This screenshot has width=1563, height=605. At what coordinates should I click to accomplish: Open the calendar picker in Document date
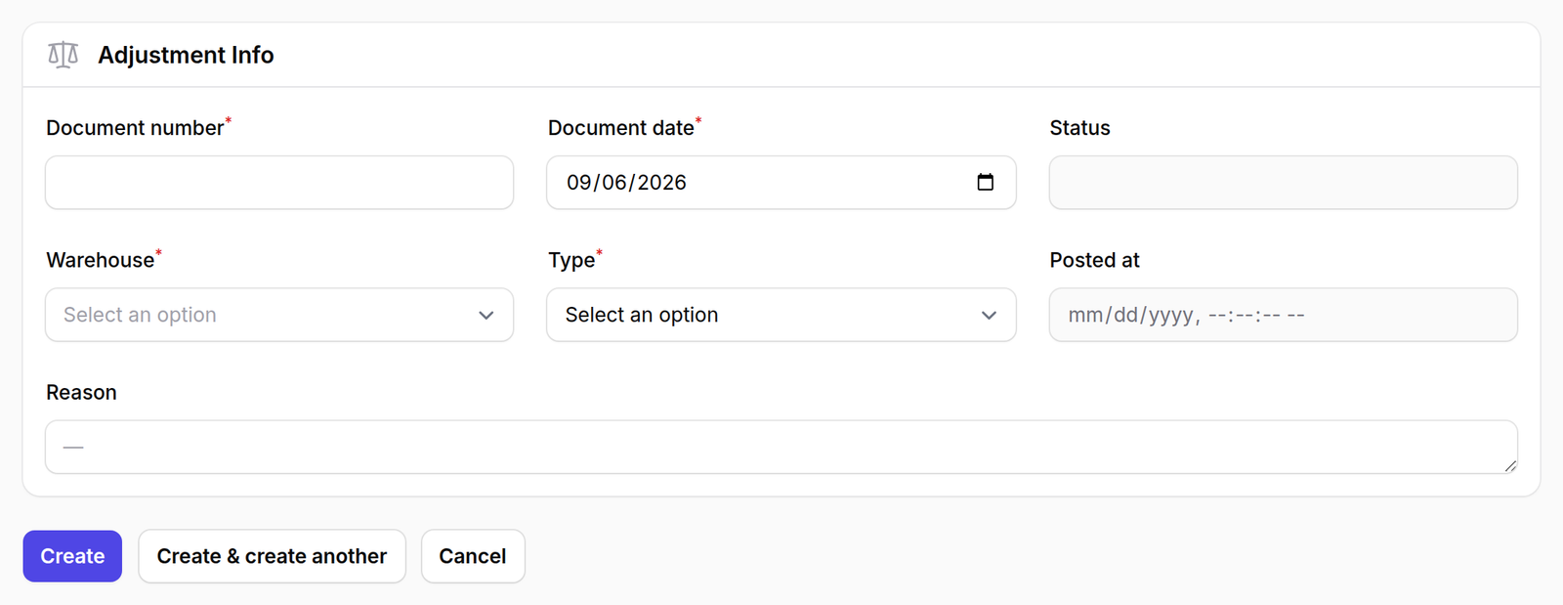985,183
